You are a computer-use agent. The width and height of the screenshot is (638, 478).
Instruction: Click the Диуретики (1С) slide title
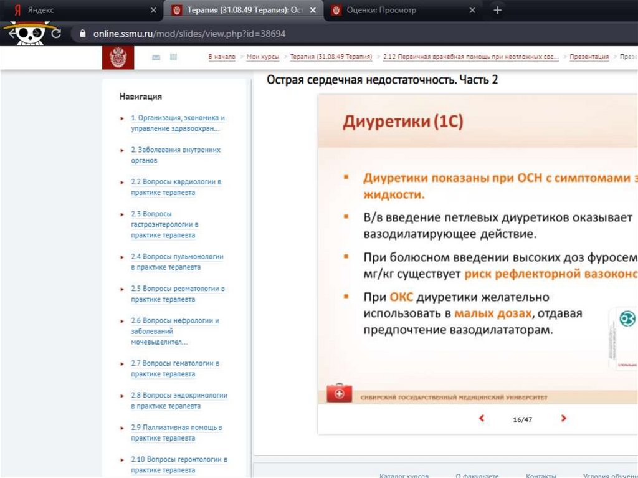[403, 122]
